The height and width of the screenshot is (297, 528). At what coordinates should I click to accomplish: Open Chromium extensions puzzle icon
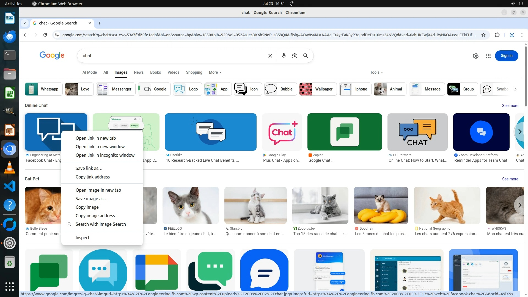[497, 35]
